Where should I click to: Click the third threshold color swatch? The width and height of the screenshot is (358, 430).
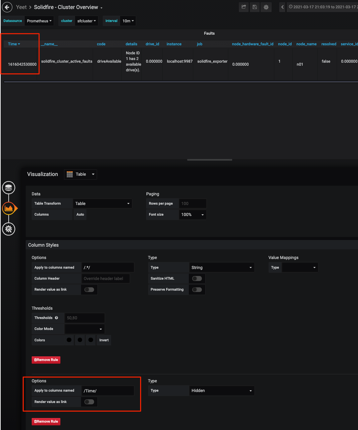(x=91, y=340)
